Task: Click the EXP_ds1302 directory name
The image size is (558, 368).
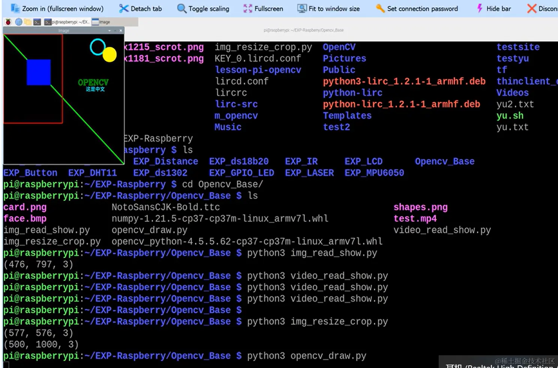Action: click(160, 173)
